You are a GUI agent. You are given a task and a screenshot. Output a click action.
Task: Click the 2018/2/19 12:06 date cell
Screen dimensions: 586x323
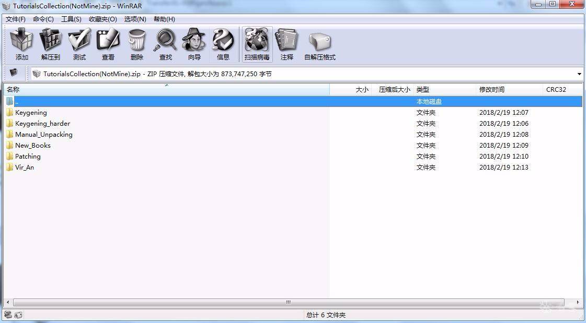[x=504, y=123]
